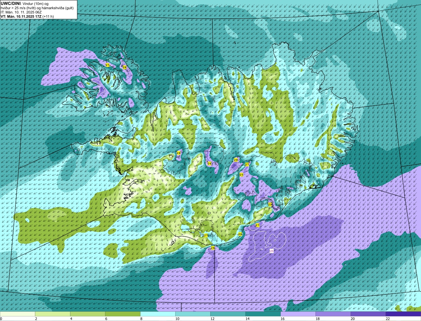Image resolution: width=421 pixels, height=321 pixels.
Task: Click the dark purple legend swatch above 22
Action: coord(404,314)
